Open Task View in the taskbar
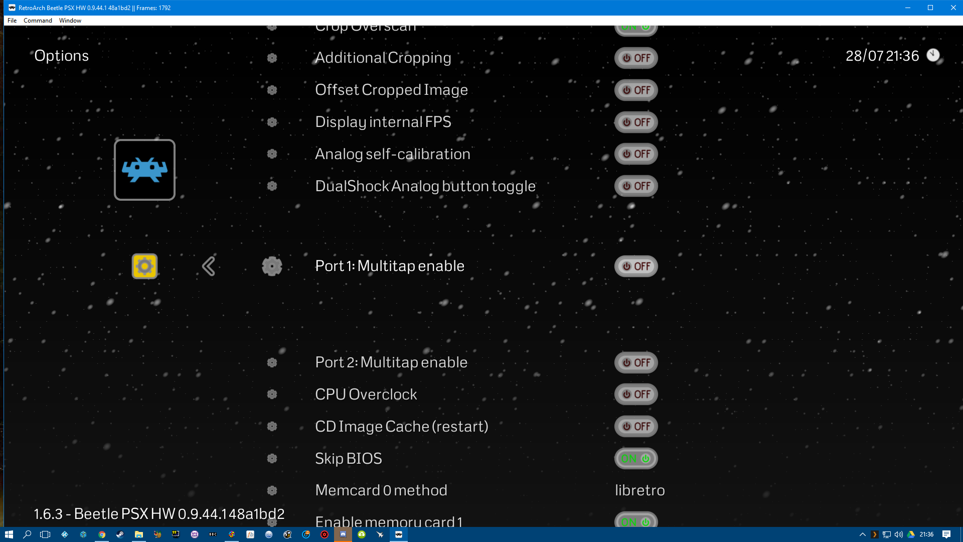The image size is (963, 542). pyautogui.click(x=45, y=534)
